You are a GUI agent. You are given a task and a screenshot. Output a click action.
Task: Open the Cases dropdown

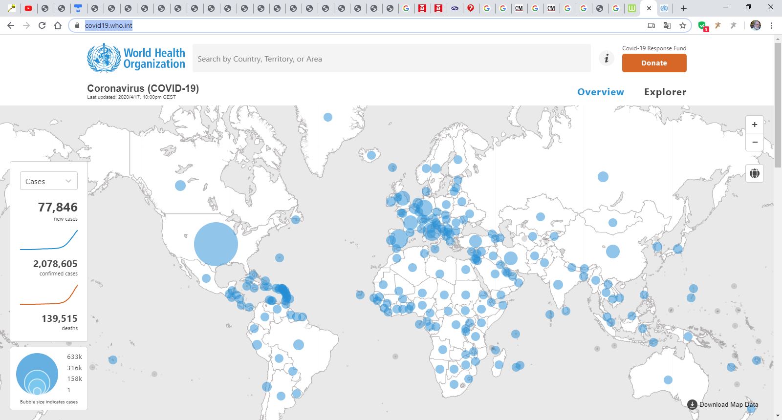48,181
